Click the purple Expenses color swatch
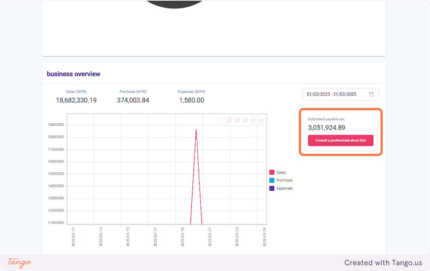Screen dimensions: 430x271 coord(272,188)
